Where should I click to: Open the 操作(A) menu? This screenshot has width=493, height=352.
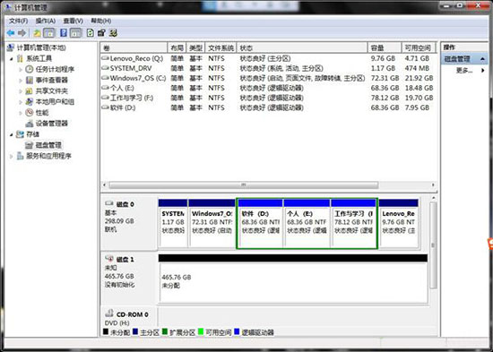tap(46, 21)
